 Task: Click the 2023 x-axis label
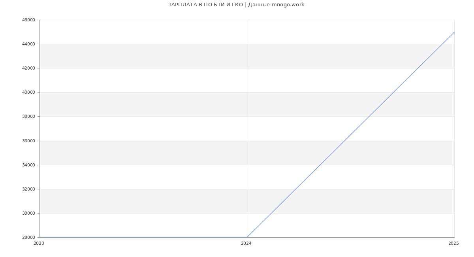[x=39, y=244]
